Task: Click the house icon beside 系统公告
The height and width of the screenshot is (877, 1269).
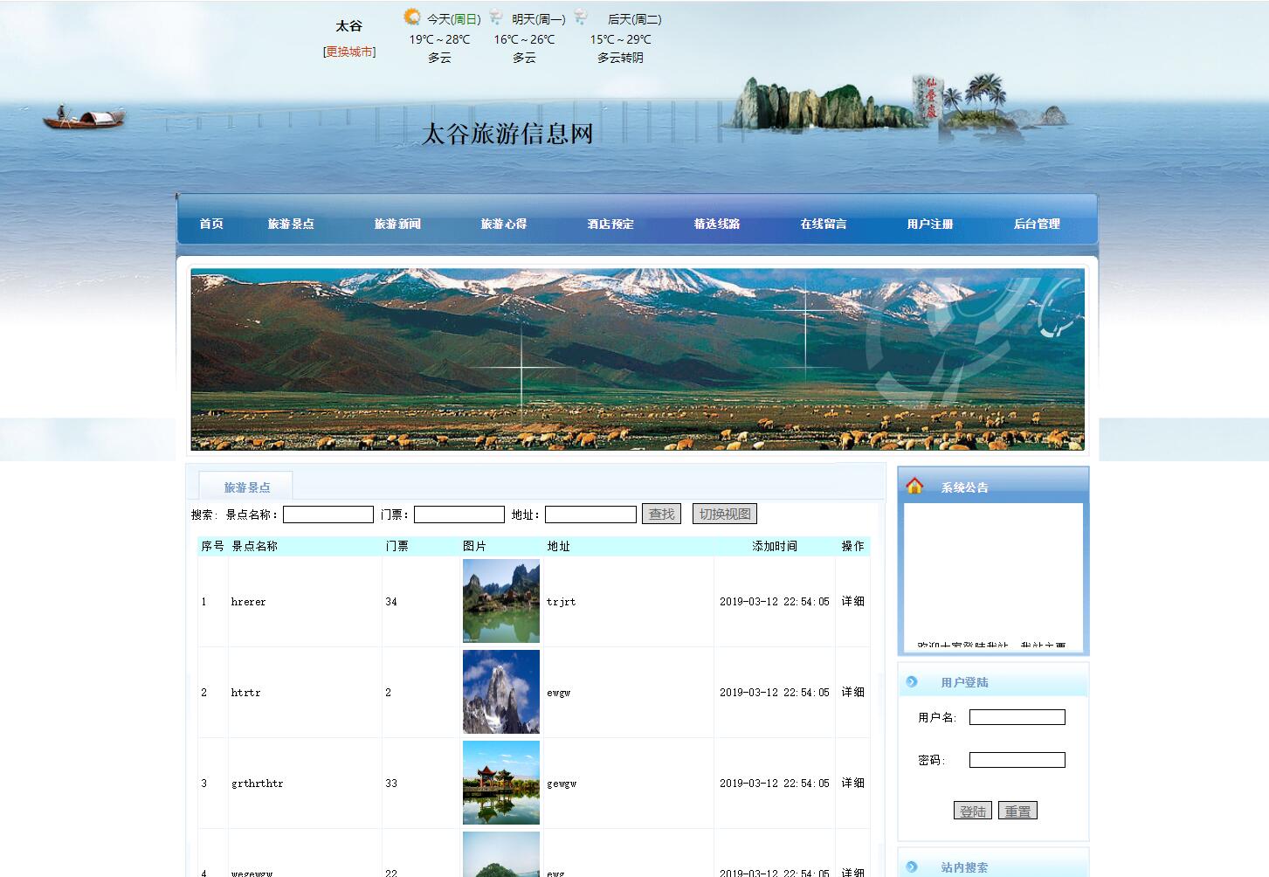Action: [915, 486]
